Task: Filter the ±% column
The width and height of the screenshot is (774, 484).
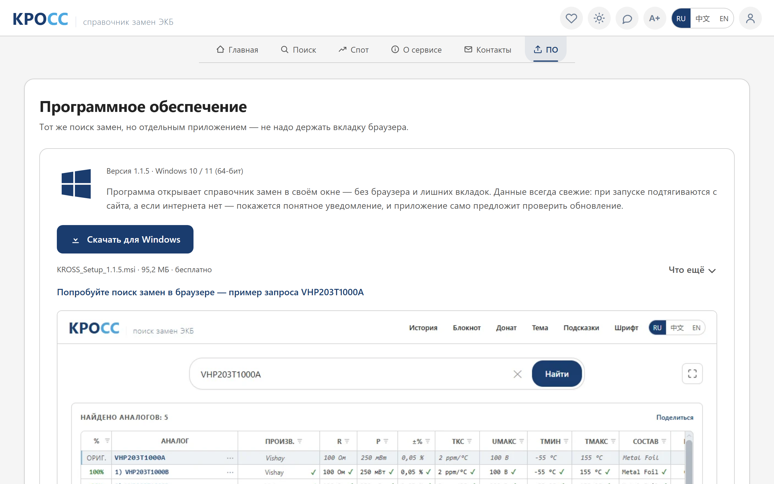Action: click(428, 441)
